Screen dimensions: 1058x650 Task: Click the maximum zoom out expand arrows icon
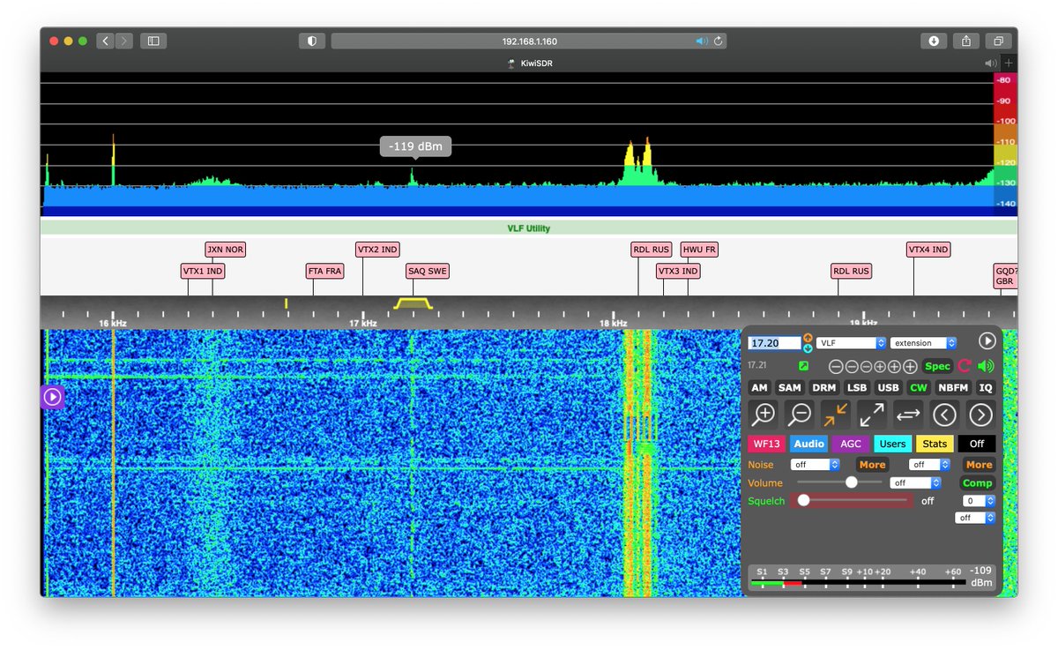tap(872, 414)
